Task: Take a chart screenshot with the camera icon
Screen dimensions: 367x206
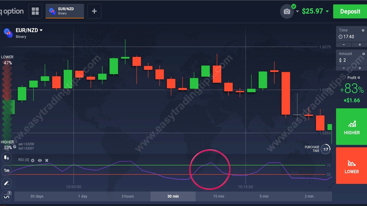Action: pyautogui.click(x=287, y=11)
